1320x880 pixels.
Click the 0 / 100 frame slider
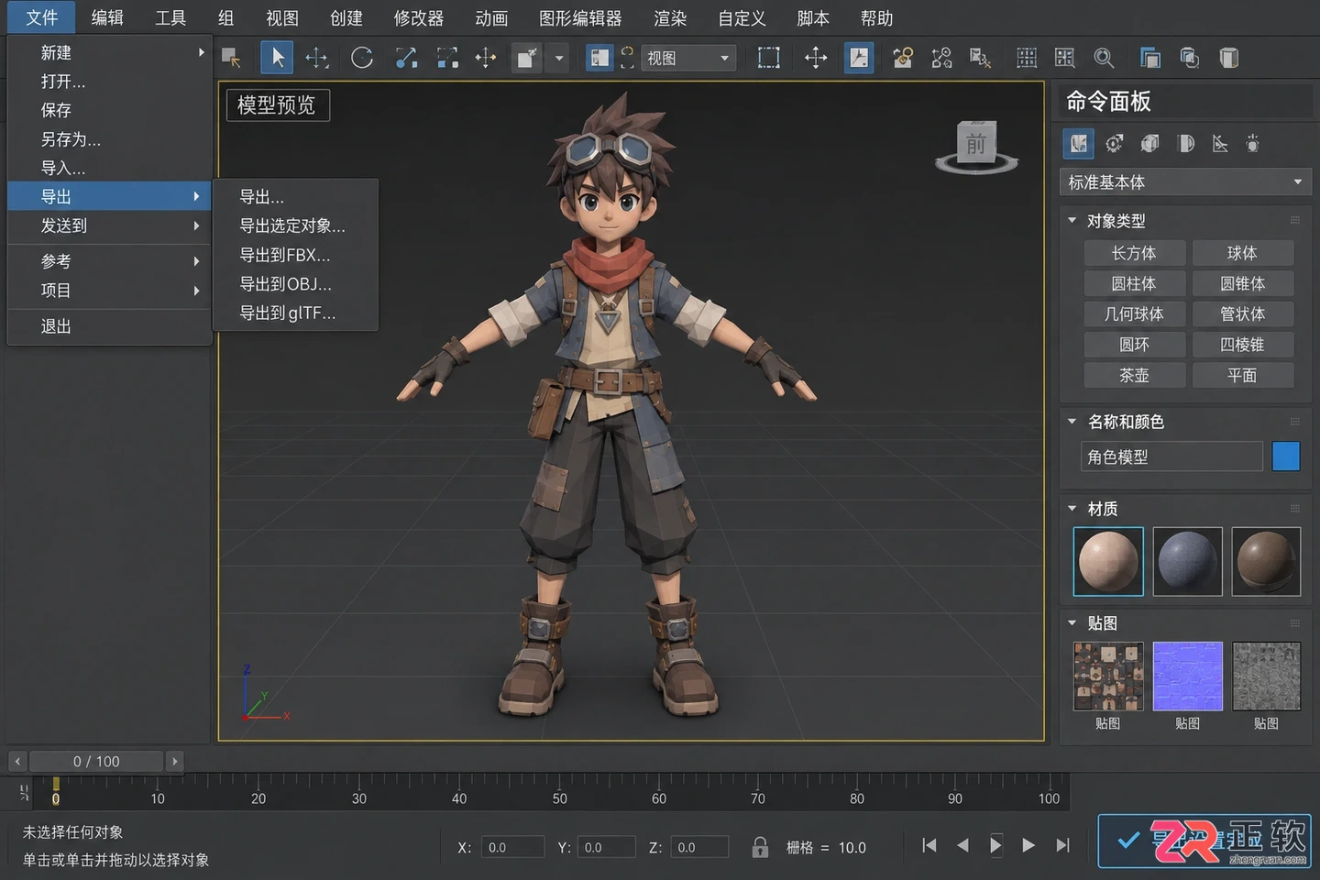(x=96, y=761)
